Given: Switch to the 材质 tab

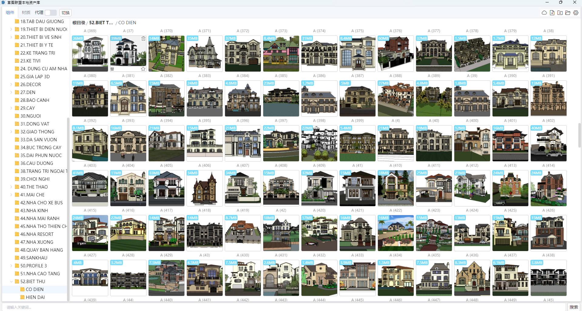Looking at the screenshot, I should point(26,13).
